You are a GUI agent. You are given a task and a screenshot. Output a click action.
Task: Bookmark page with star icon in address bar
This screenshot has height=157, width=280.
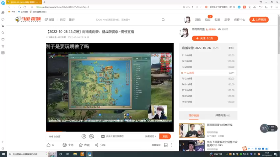[32, 7]
